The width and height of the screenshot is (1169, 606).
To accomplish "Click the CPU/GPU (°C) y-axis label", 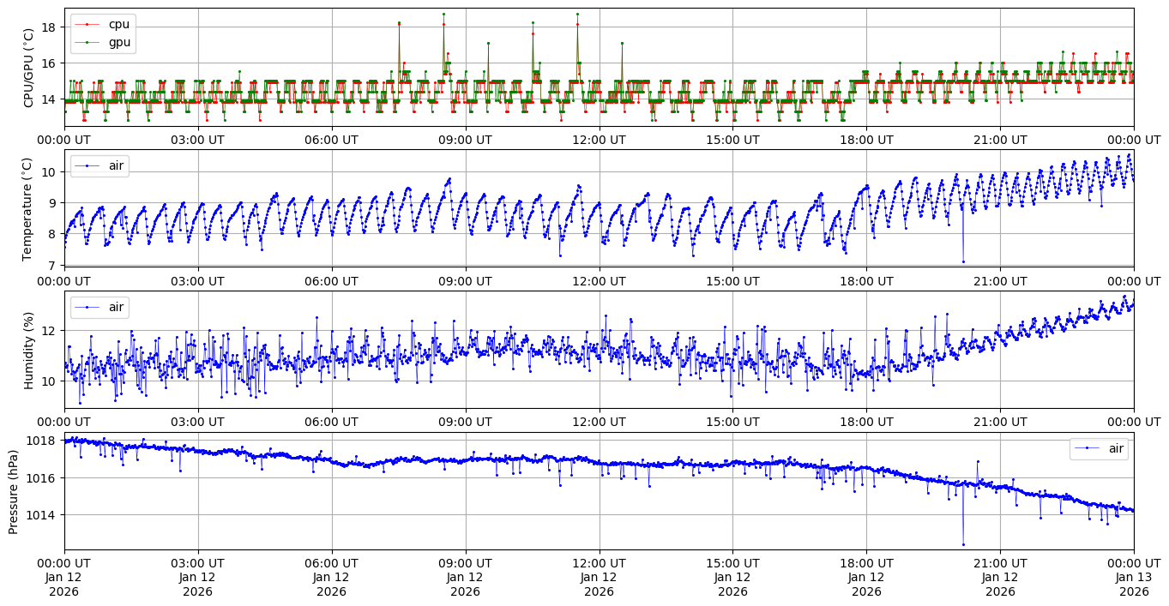I will point(28,68).
